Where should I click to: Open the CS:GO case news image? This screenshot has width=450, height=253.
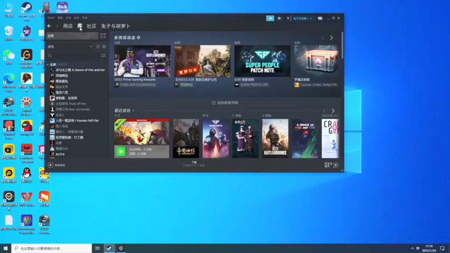(316, 61)
